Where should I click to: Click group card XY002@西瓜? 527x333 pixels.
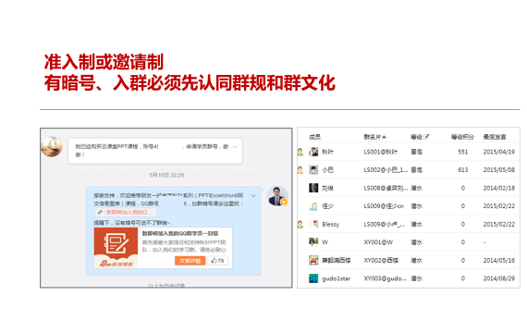point(381,260)
